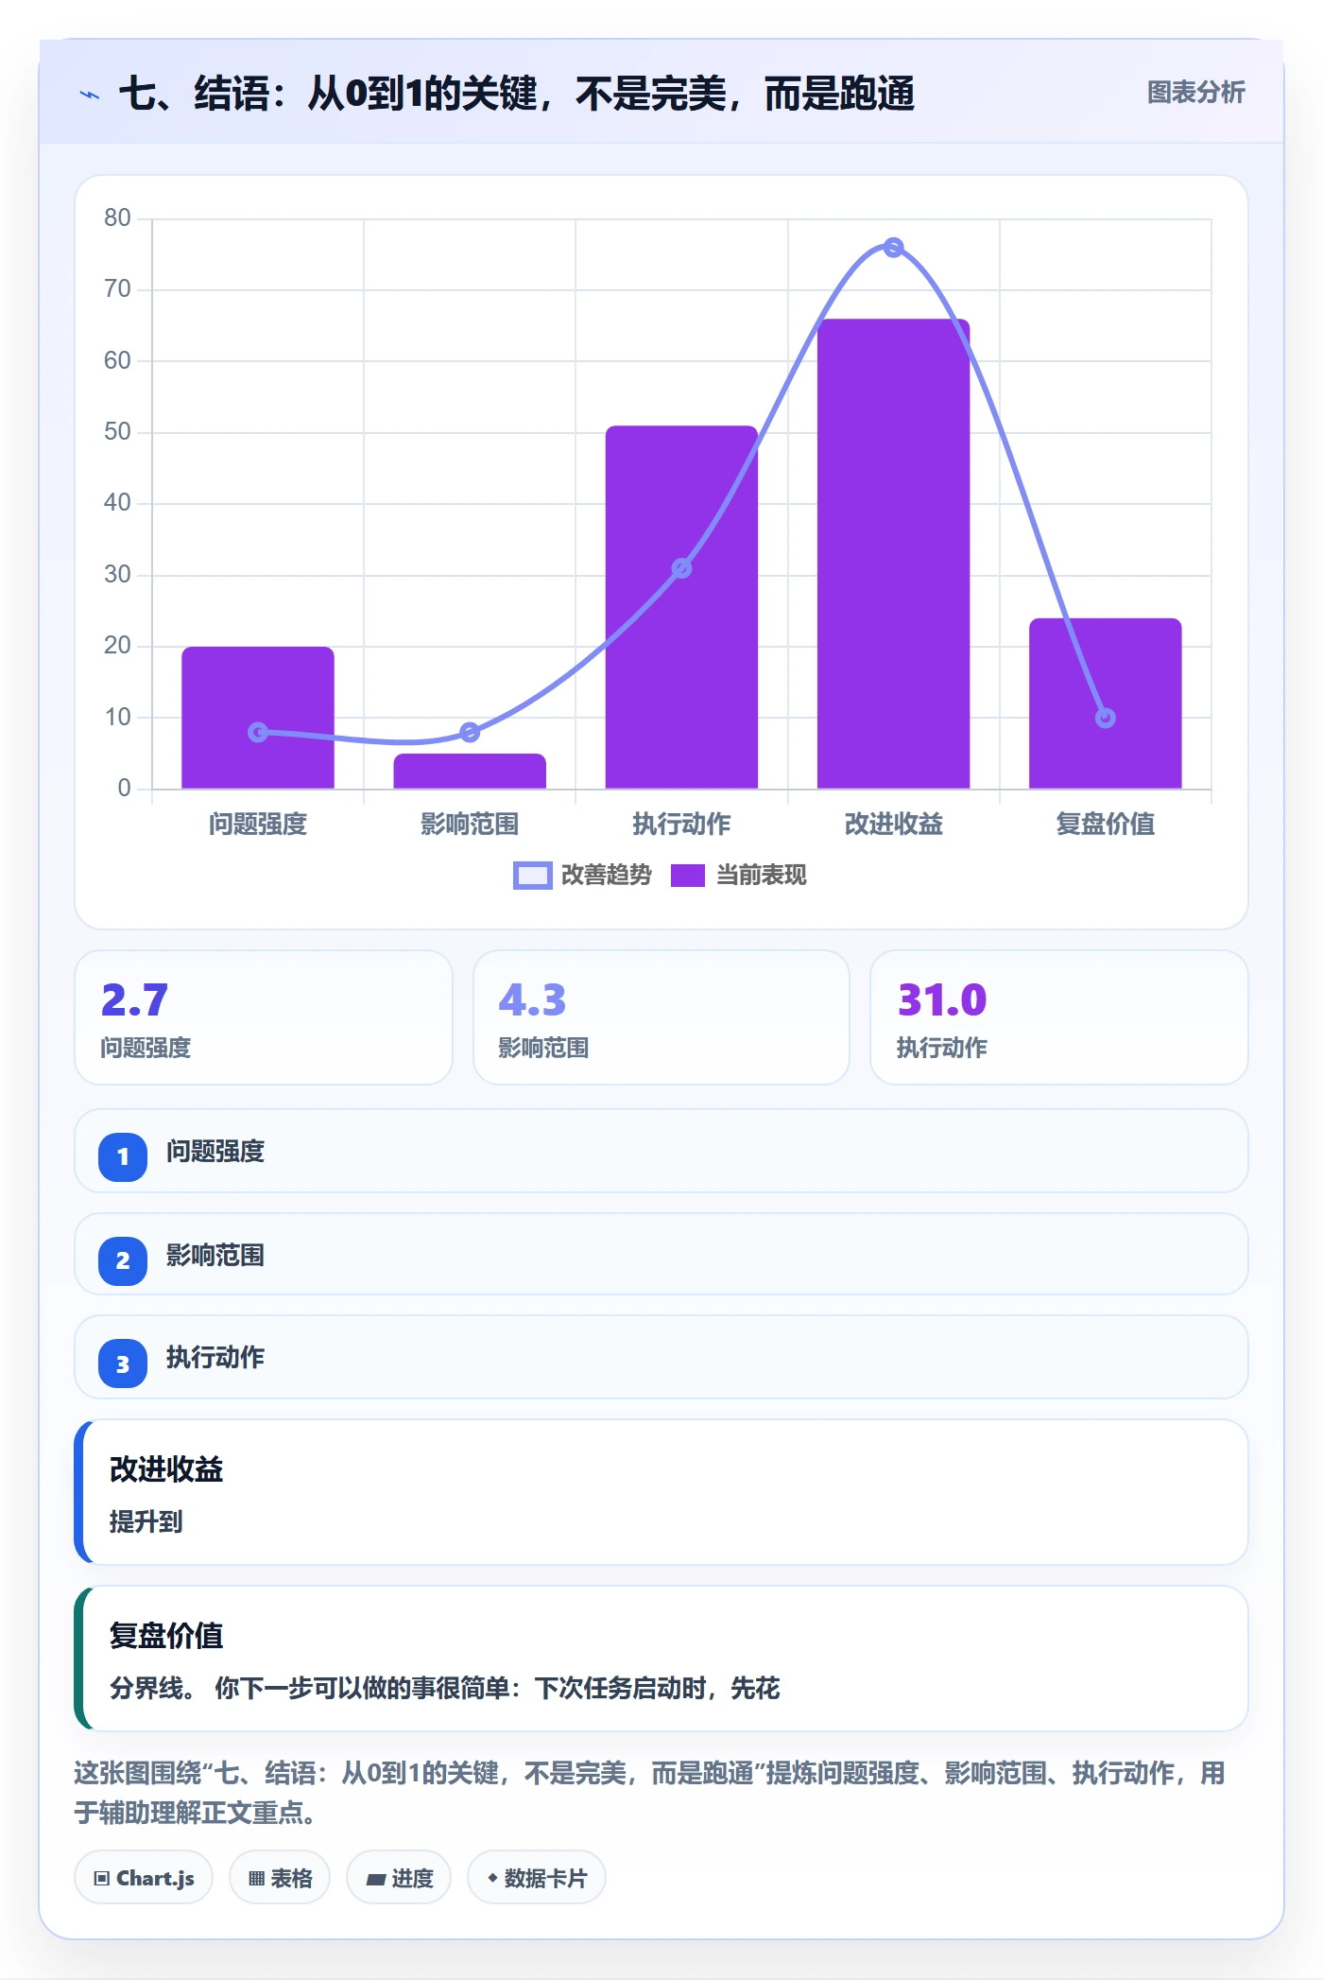This screenshot has height=1980, width=1323.
Task: Click the number 1 badge for 问题强度
Action: (x=123, y=1156)
